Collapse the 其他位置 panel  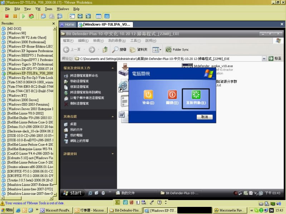[113, 117]
